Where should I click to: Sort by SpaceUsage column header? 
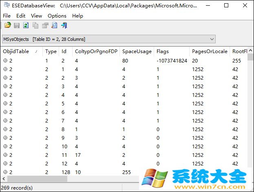(x=137, y=51)
